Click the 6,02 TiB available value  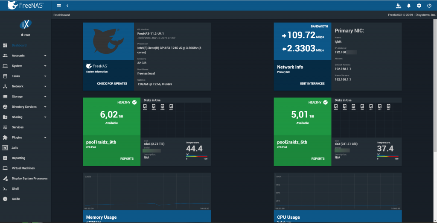pos(111,114)
